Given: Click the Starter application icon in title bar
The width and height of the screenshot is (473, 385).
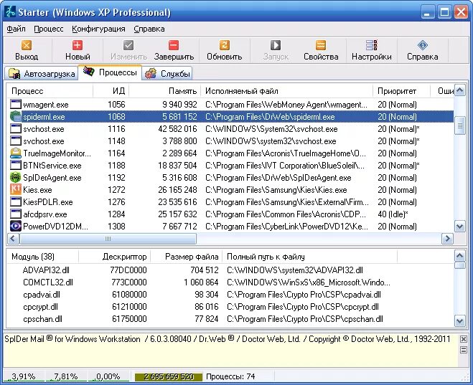Looking at the screenshot, I should click(10, 11).
